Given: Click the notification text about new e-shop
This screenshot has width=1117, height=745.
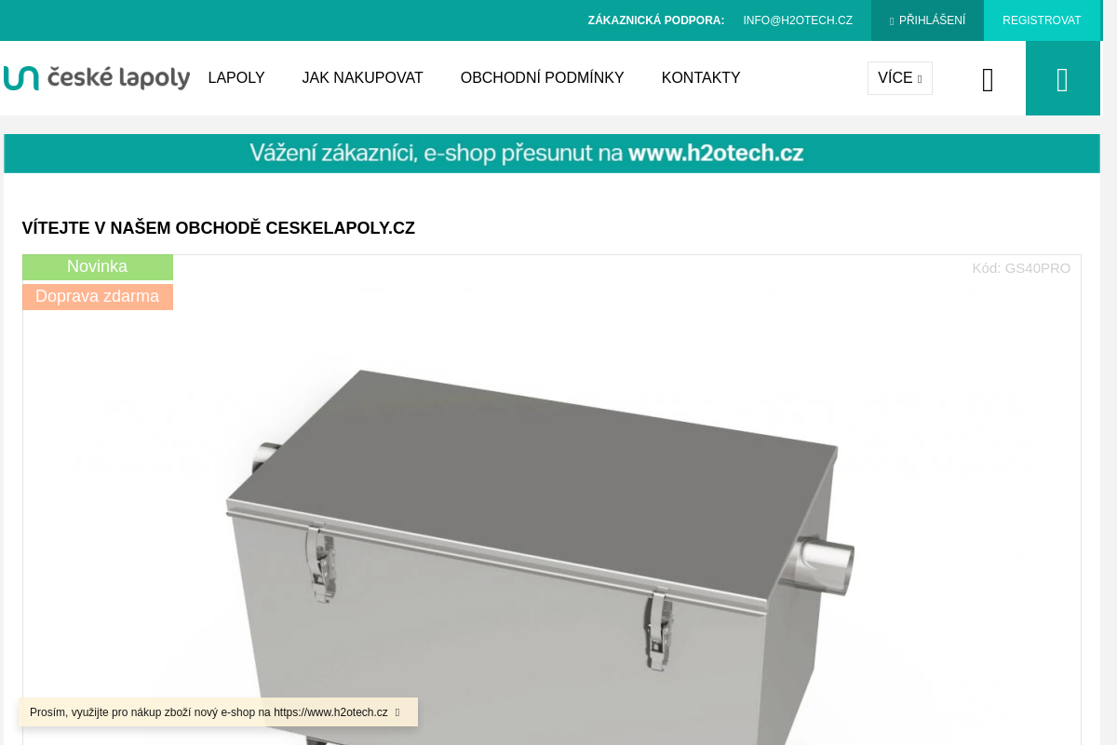Looking at the screenshot, I should (x=209, y=712).
